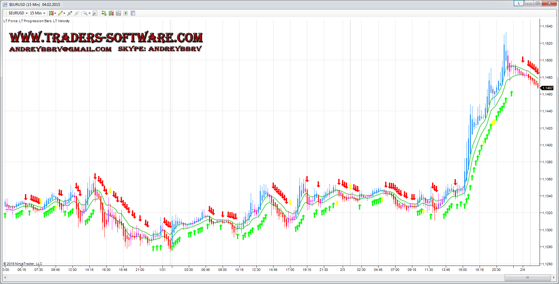Click the horizontal scrollbar left arrow

5,277
